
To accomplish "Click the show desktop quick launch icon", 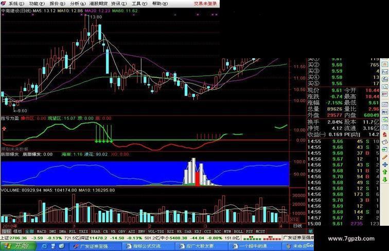I will 53,246.
